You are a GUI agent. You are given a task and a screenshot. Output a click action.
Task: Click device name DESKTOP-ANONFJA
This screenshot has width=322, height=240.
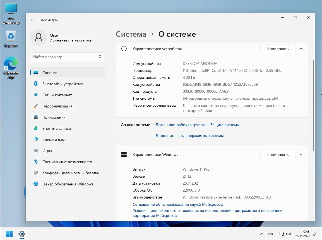tap(200, 63)
